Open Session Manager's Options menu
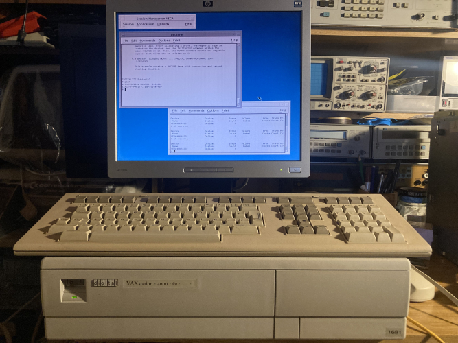The height and width of the screenshot is (343, 458). click(x=163, y=24)
